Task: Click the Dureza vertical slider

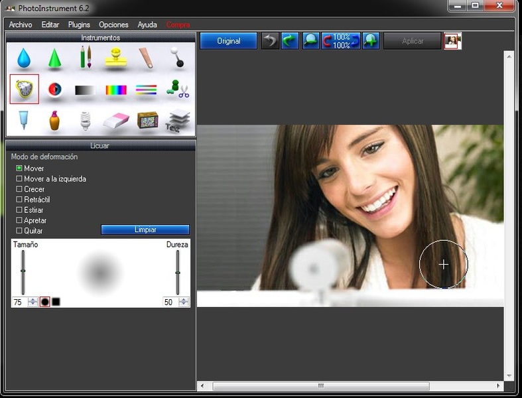Action: 178,272
